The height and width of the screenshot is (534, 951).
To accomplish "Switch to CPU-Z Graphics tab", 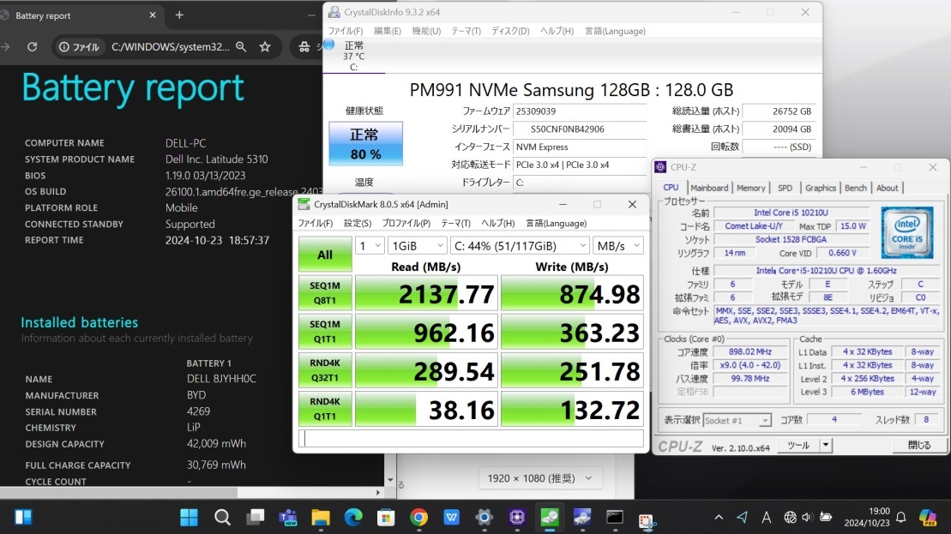I will (x=821, y=188).
